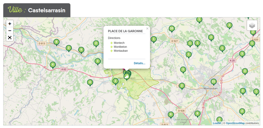Toggle fullscreen map view

pos(10,38)
